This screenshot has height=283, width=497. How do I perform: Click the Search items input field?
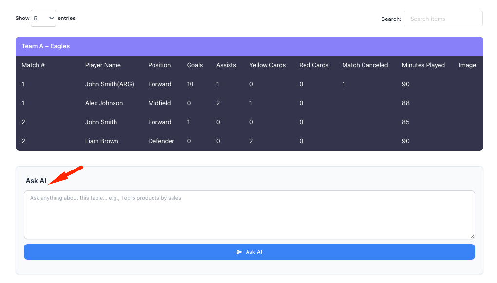(443, 19)
